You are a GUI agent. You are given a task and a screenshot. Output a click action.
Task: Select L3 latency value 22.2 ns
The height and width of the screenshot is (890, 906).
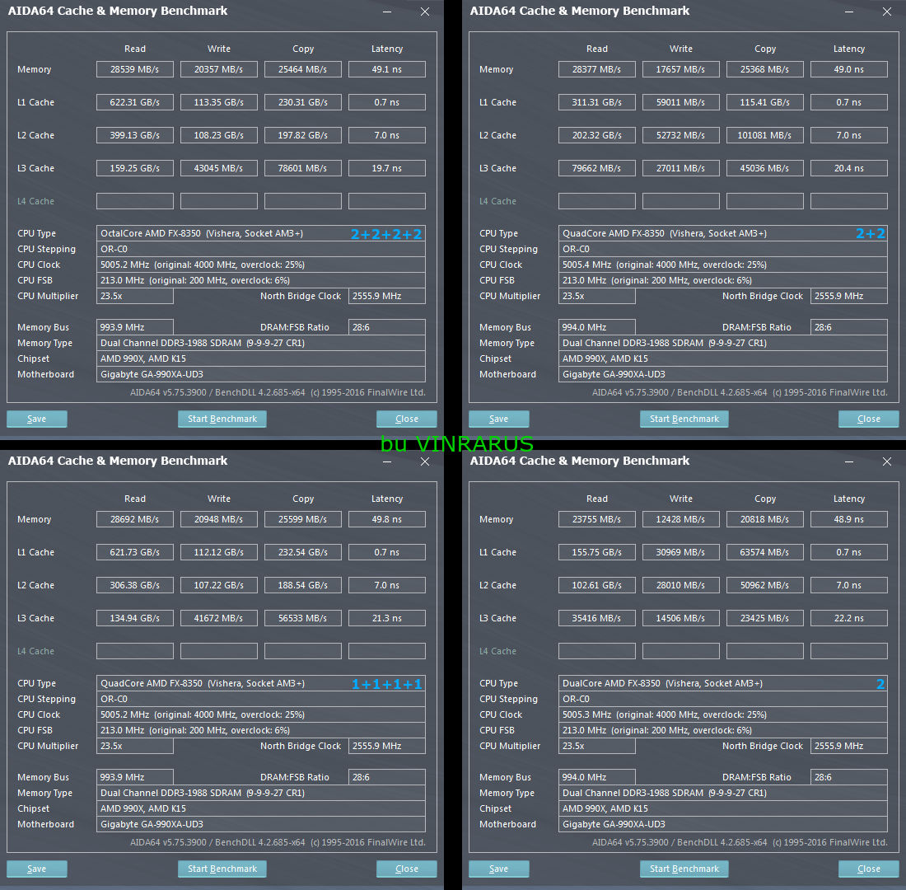click(849, 618)
